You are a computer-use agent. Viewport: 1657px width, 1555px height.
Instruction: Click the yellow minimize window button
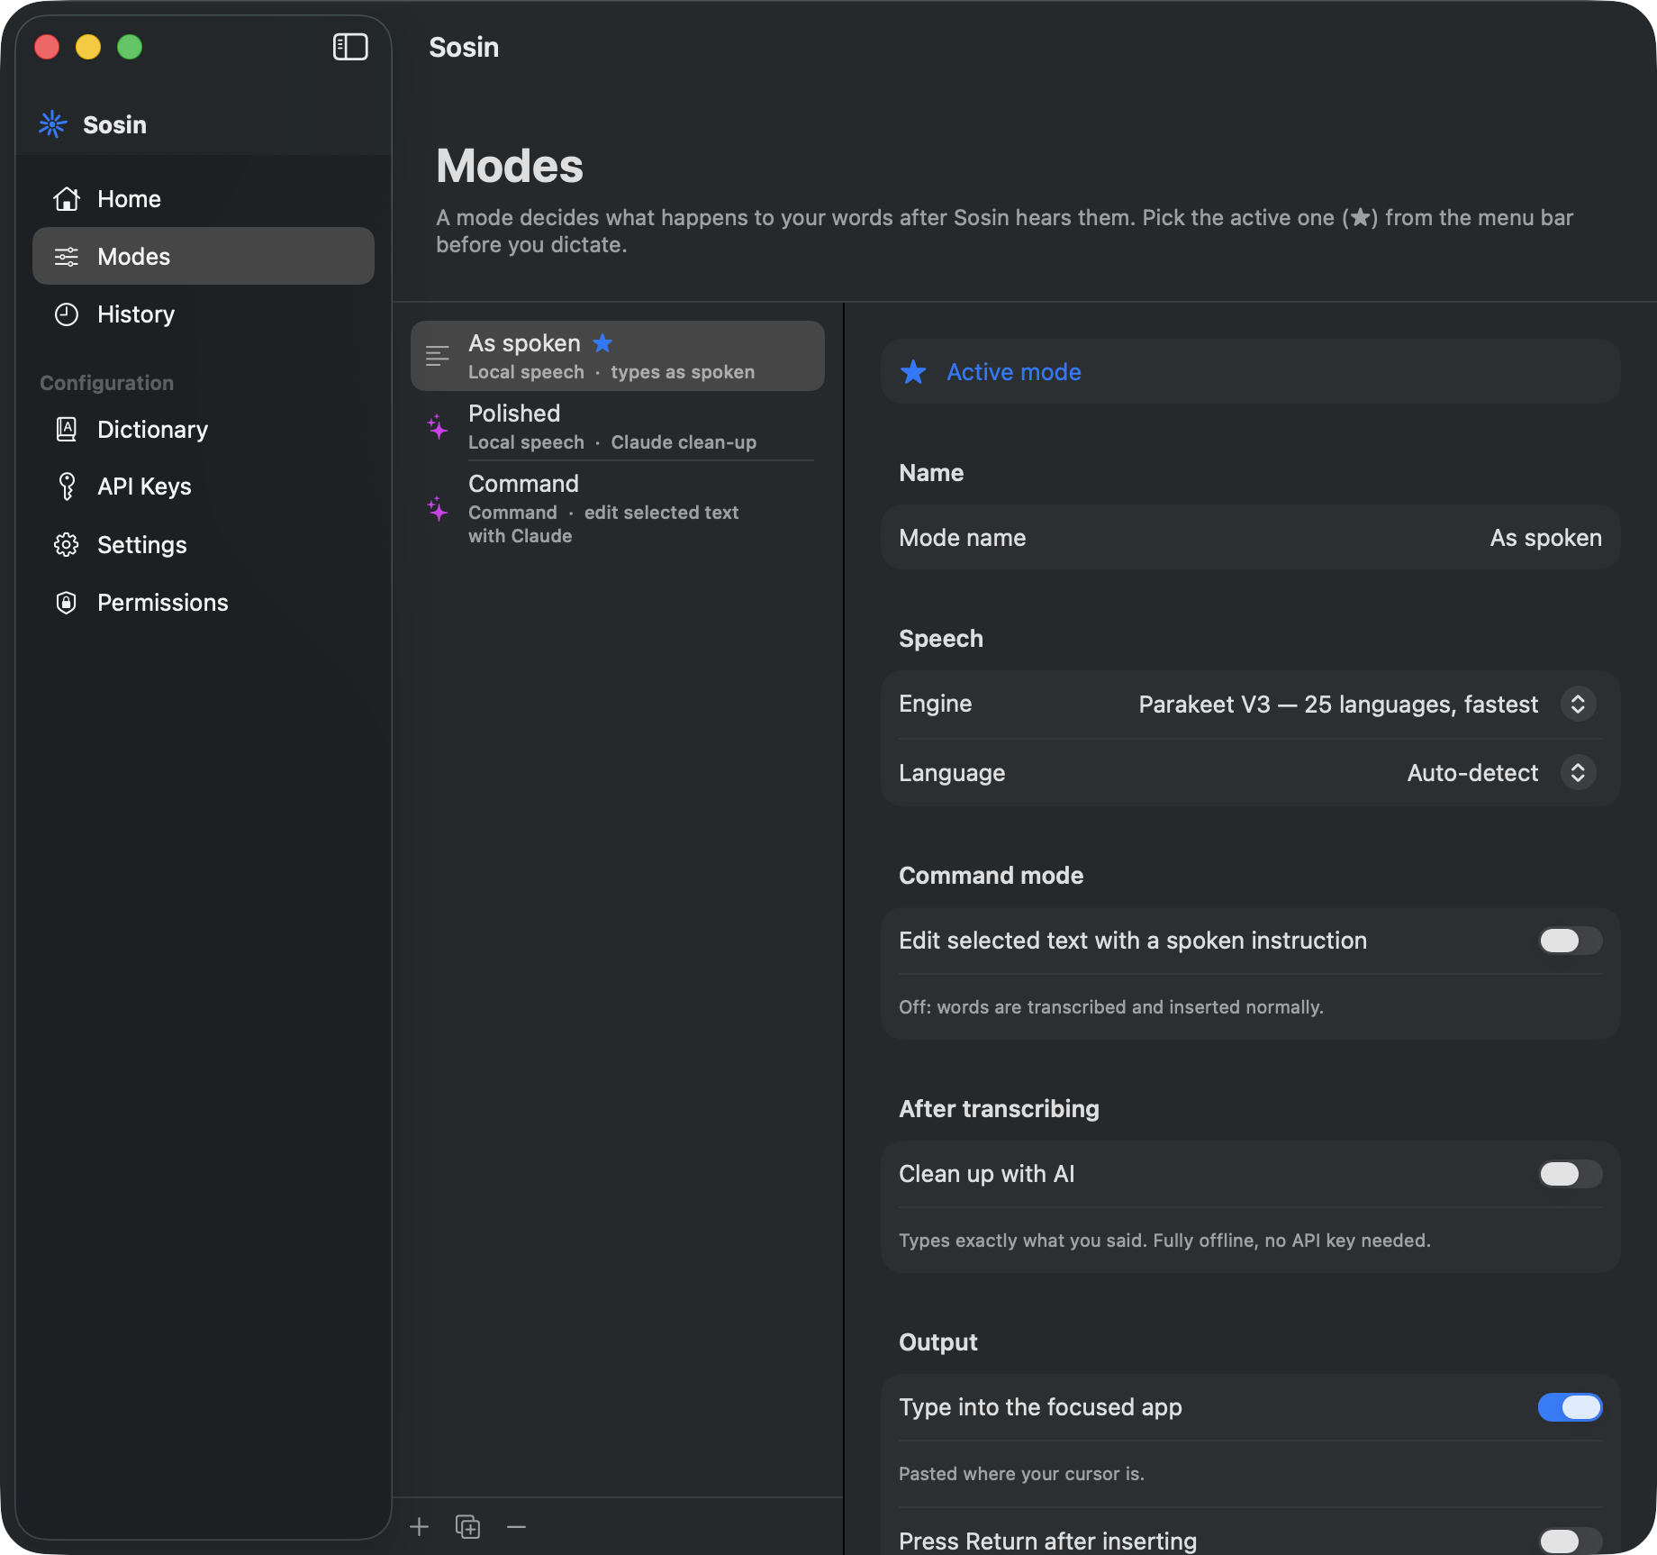(88, 47)
